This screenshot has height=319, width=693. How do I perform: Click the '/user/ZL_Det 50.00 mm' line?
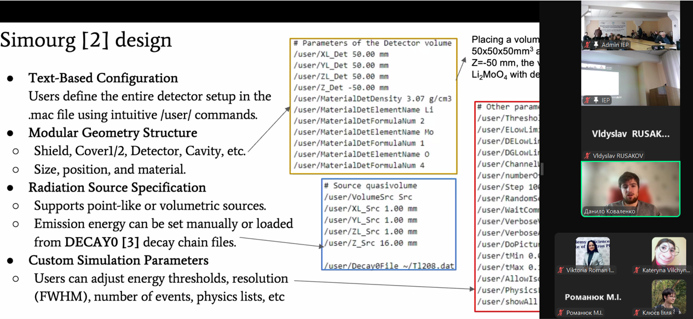click(341, 77)
